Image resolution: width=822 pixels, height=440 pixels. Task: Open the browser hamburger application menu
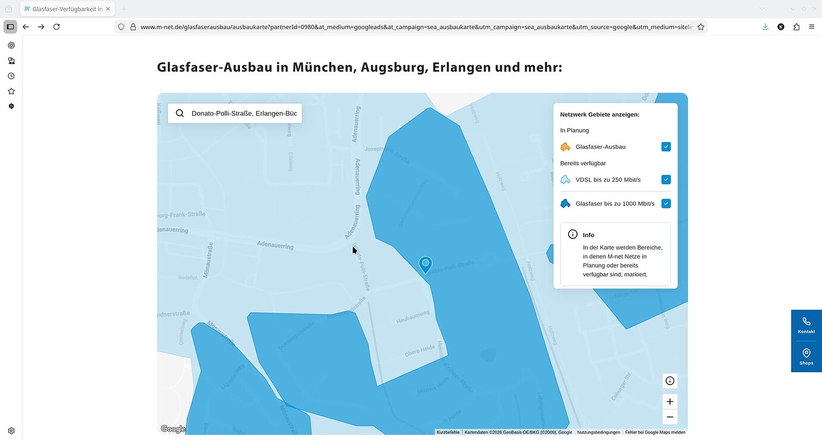(812, 27)
